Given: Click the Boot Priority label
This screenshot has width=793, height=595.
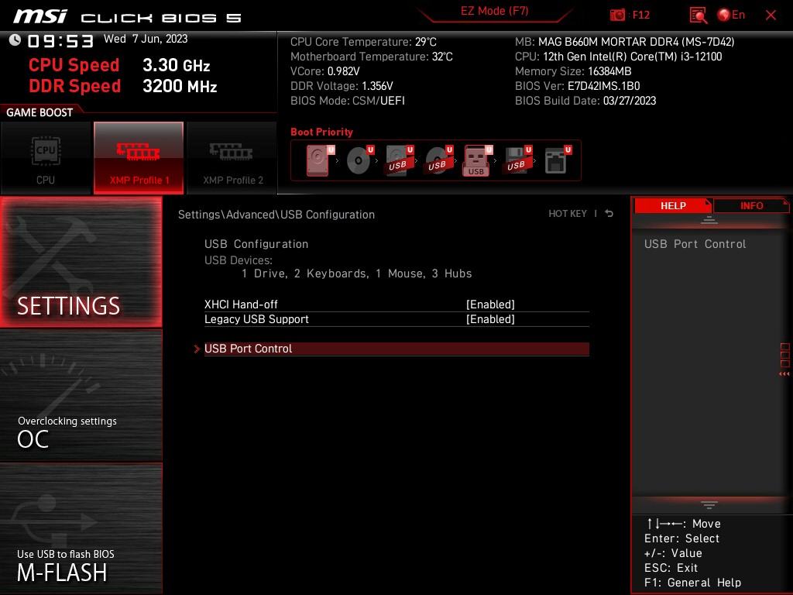Looking at the screenshot, I should [321, 132].
